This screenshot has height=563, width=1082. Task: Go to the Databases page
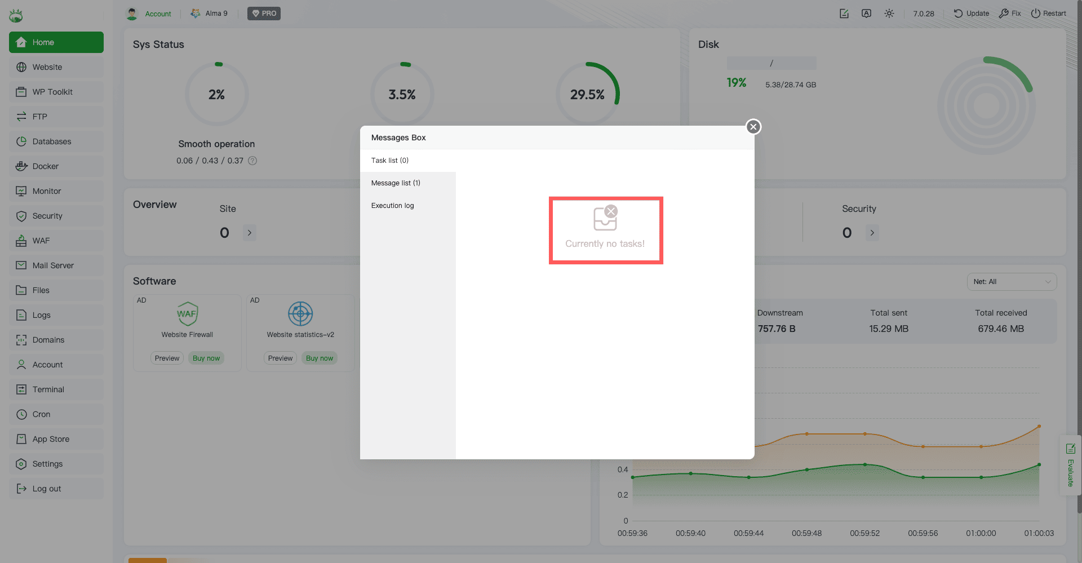click(x=51, y=141)
